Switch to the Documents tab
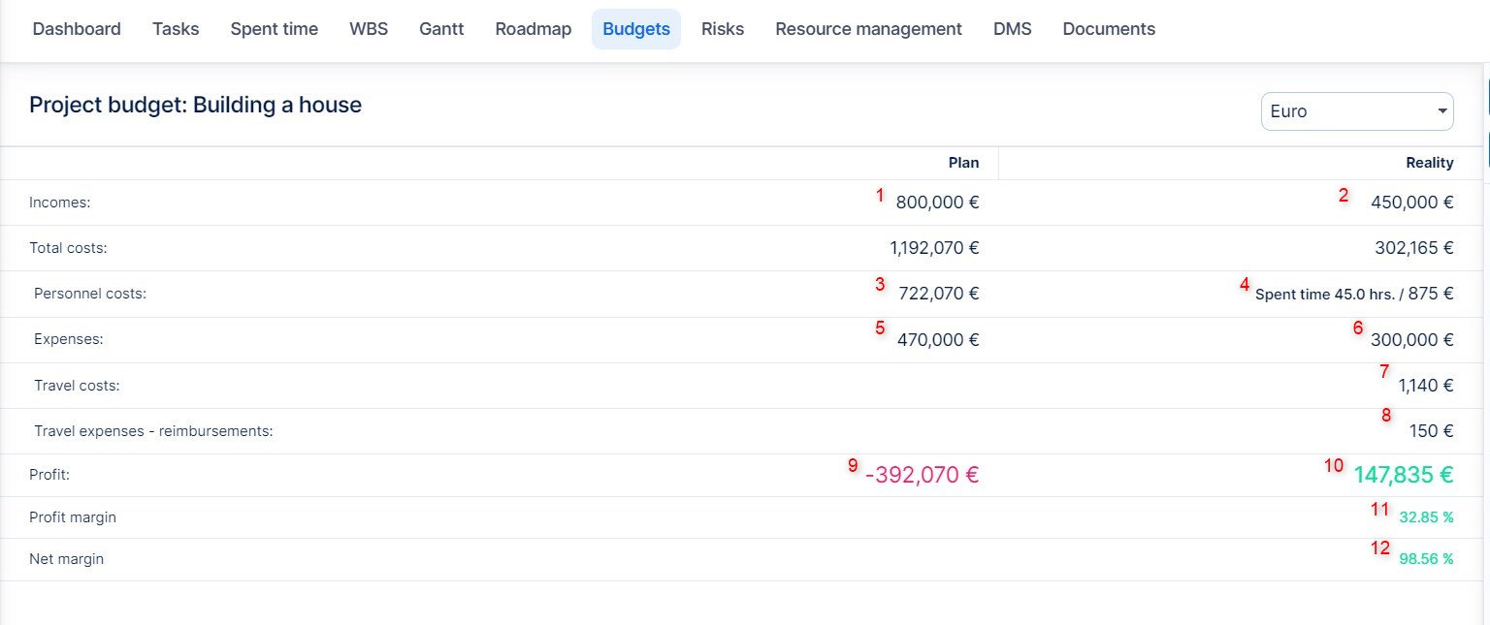 (x=1109, y=29)
